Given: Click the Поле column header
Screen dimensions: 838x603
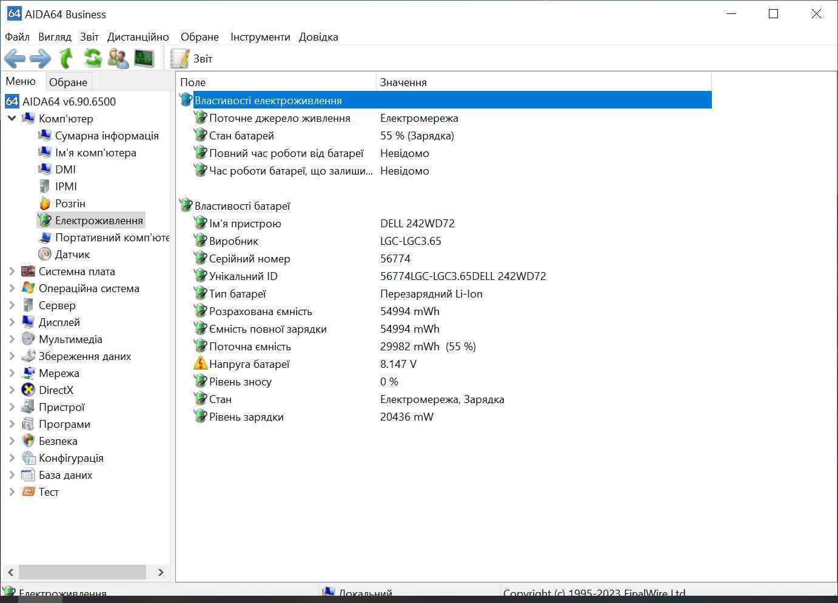Looking at the screenshot, I should pos(276,82).
